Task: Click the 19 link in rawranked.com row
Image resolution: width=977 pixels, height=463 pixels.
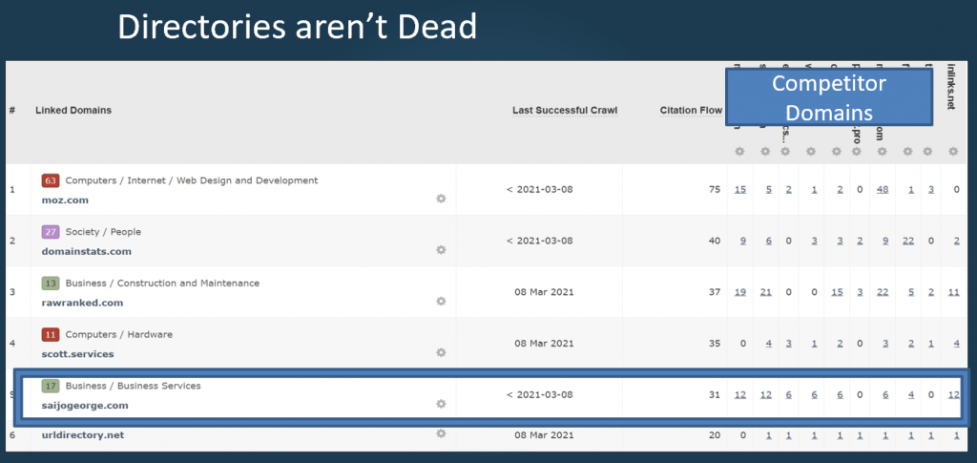Action: pos(740,291)
